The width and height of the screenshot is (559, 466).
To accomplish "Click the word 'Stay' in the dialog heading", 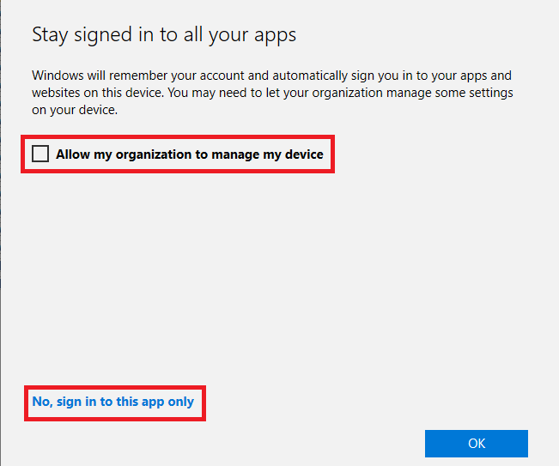I will point(50,36).
